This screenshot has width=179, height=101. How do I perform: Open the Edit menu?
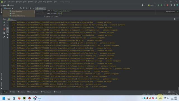[x=9, y=2]
